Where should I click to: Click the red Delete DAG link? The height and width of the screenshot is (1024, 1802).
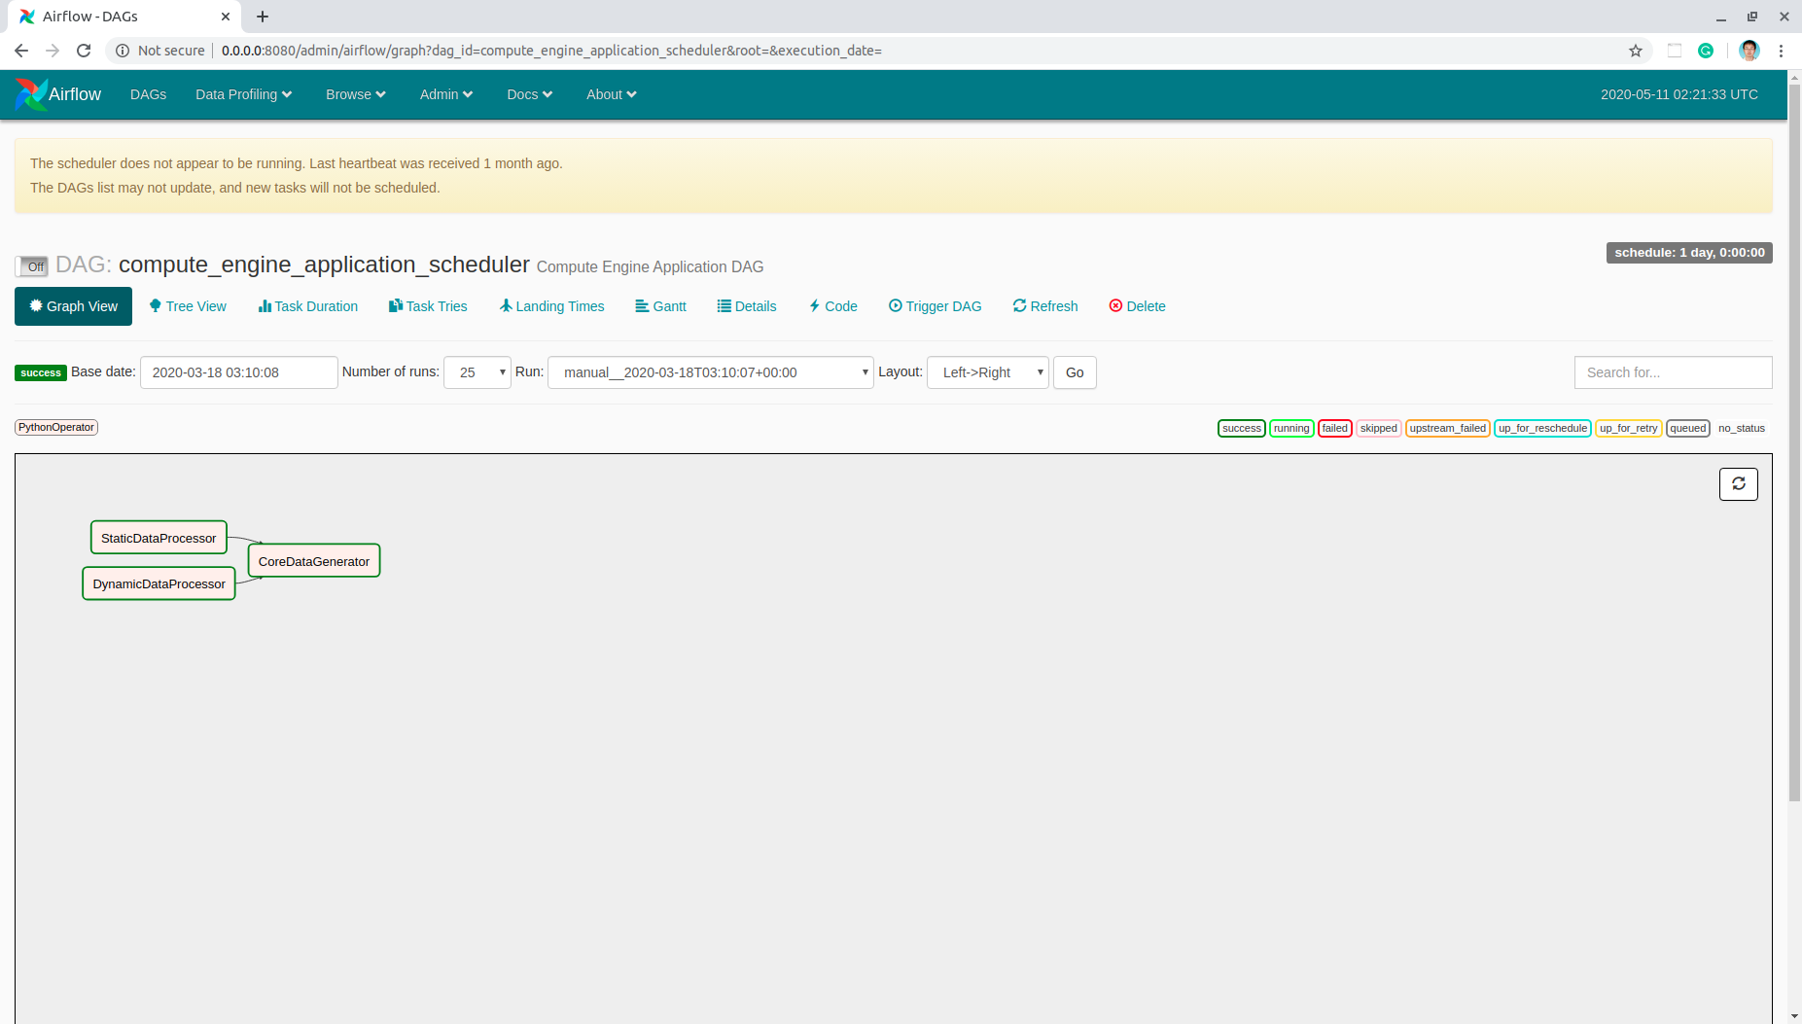click(x=1138, y=306)
